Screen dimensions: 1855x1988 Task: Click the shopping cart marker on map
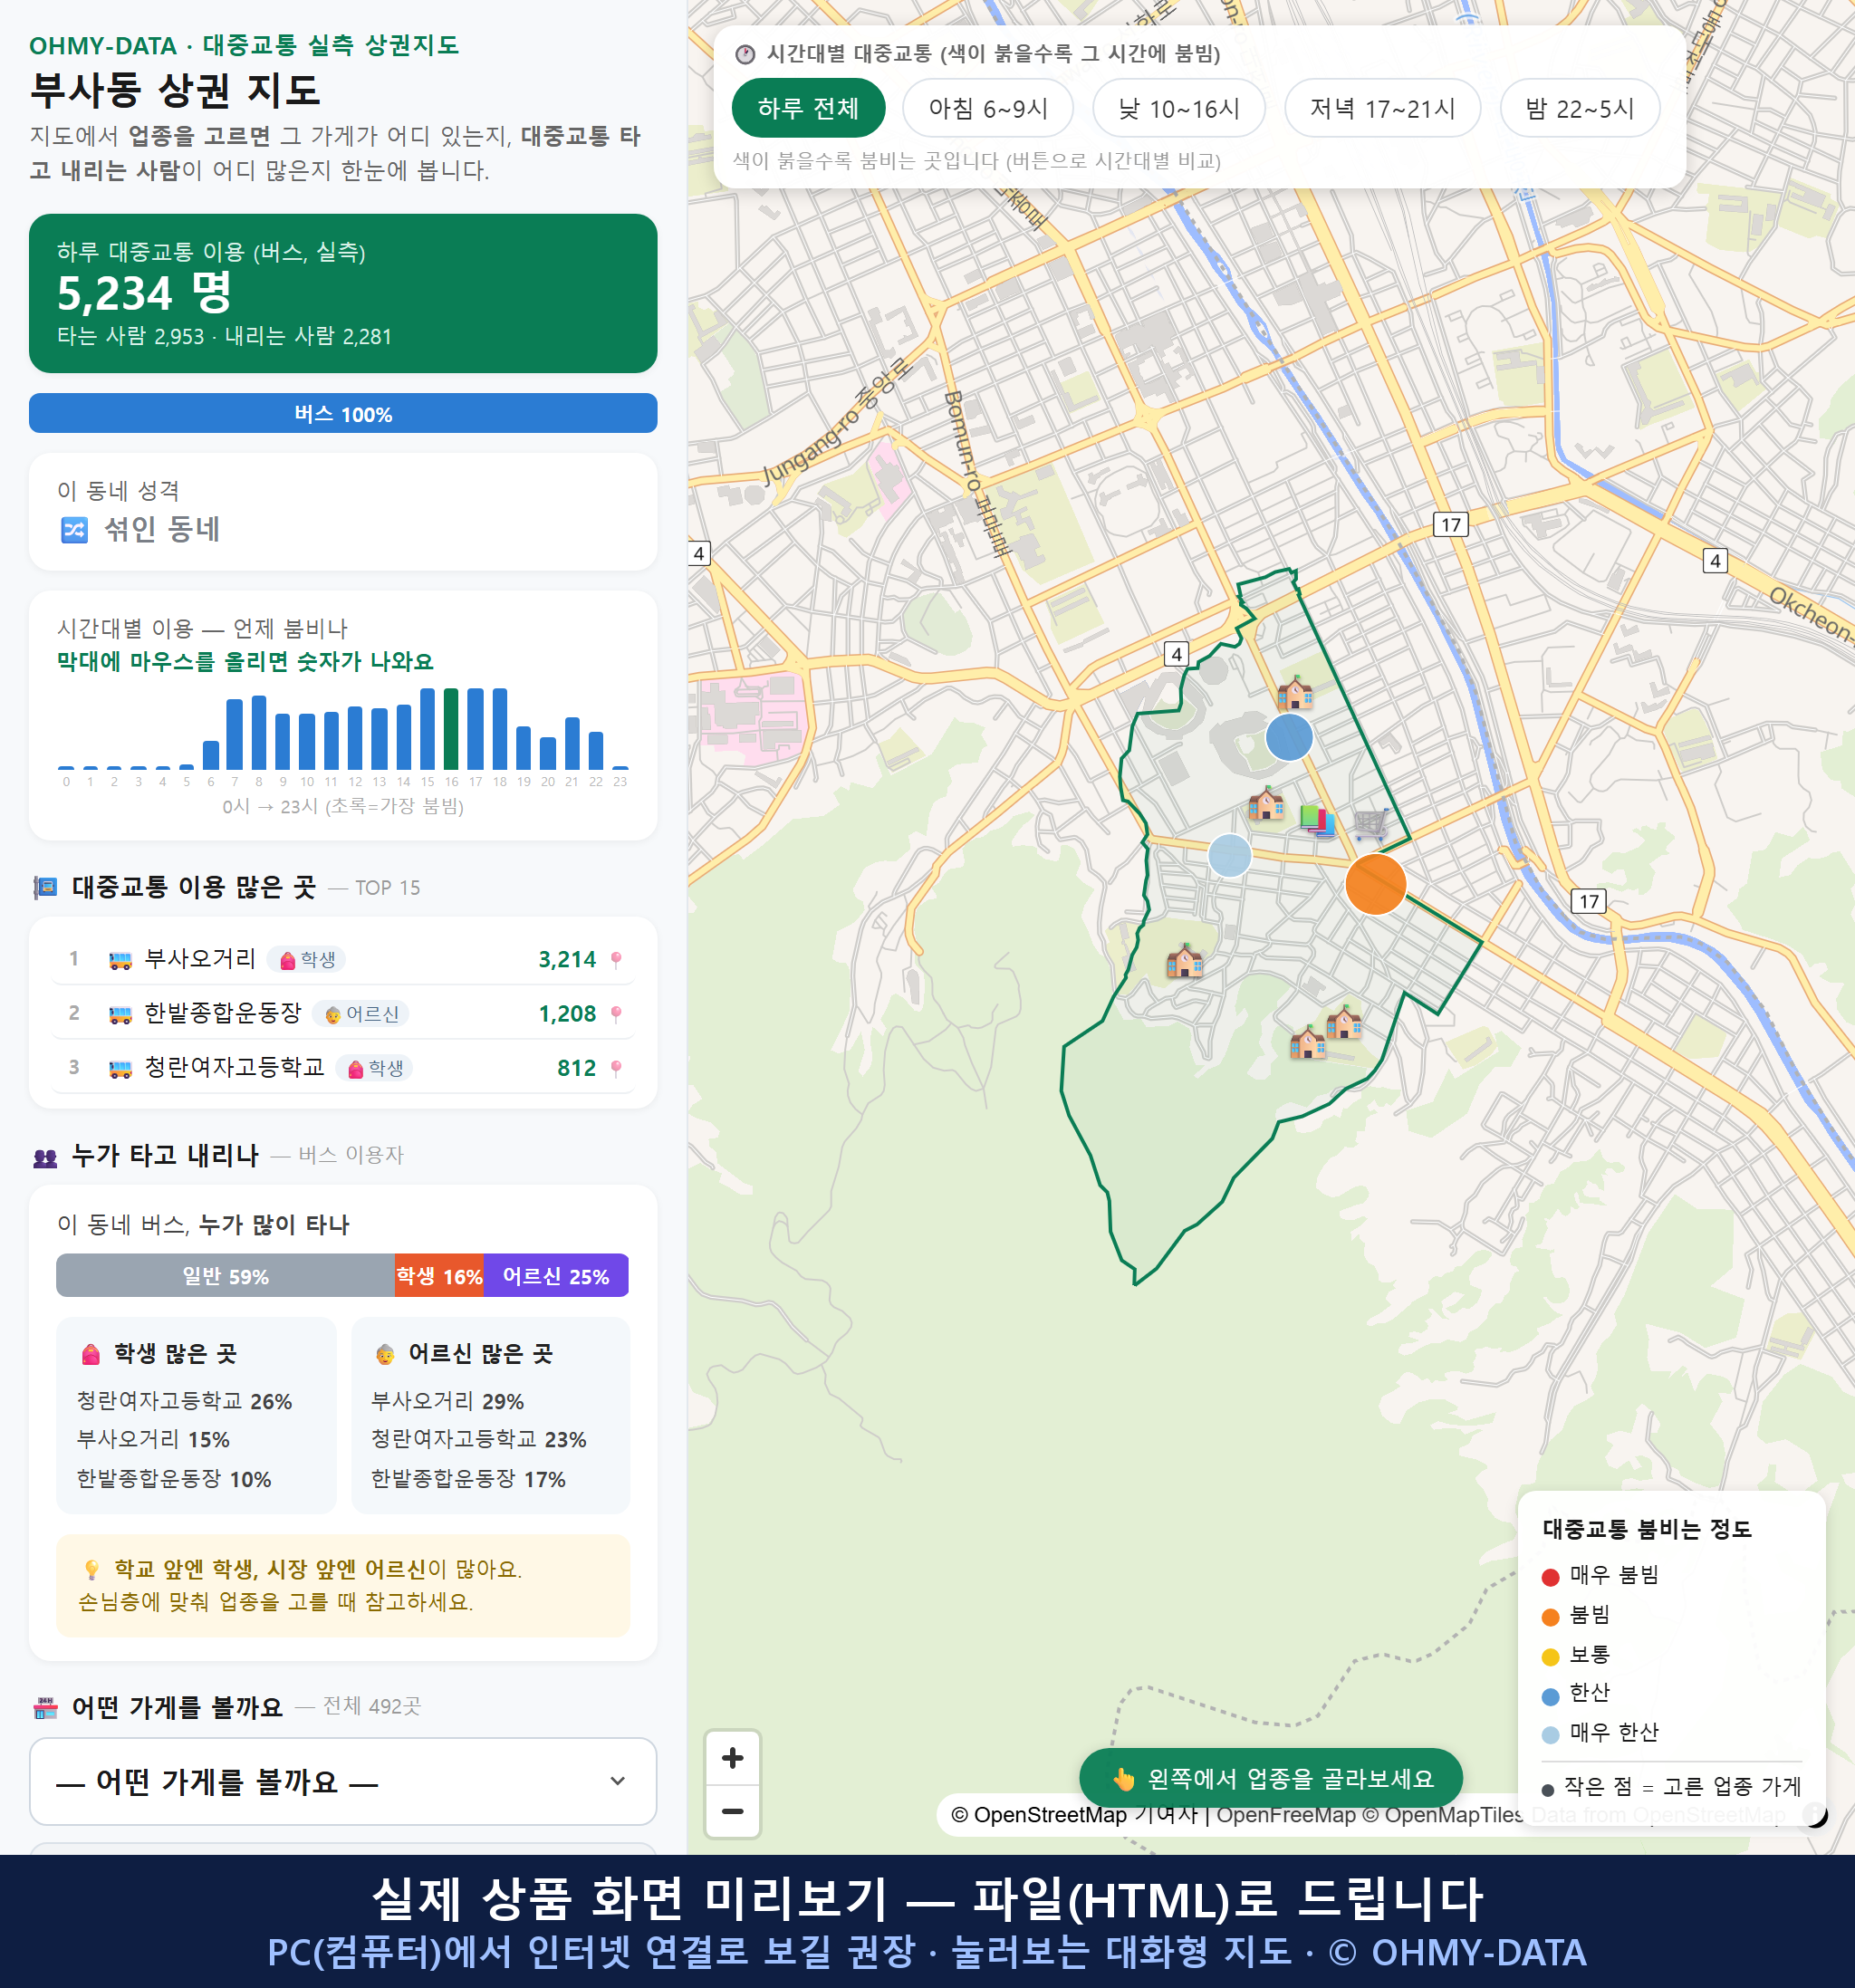click(1370, 825)
